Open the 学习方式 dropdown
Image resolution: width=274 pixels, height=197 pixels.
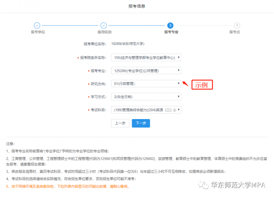coord(146,97)
